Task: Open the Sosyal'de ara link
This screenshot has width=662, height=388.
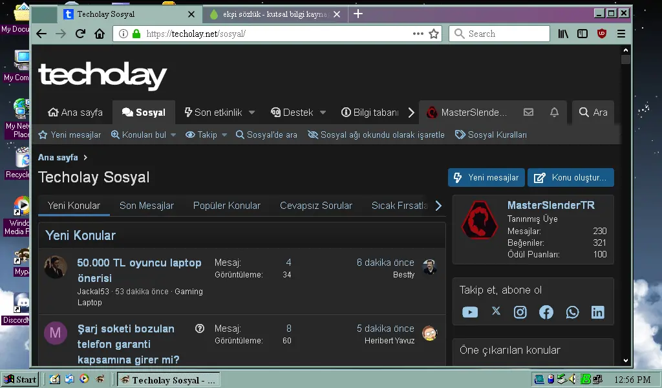Action: [266, 135]
